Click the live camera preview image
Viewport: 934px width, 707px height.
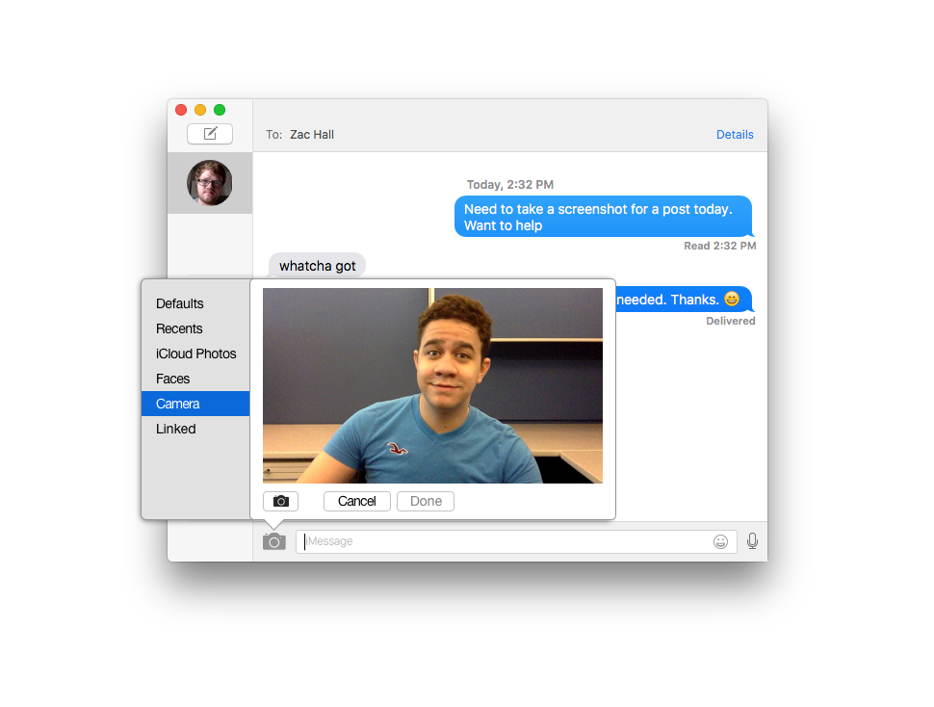coord(432,385)
